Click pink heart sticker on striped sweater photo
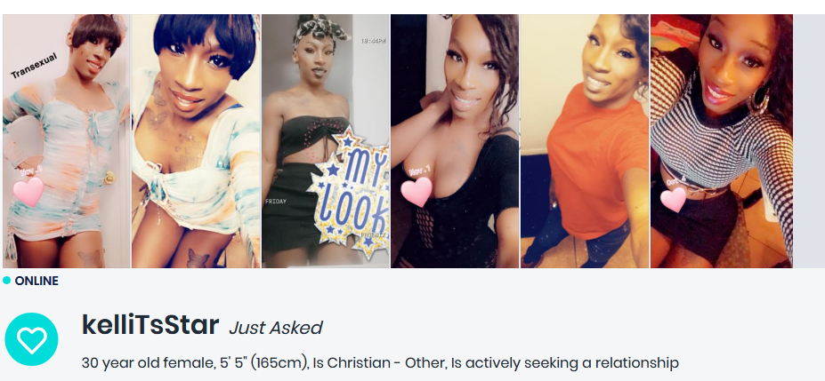The height and width of the screenshot is (381, 825). (x=673, y=200)
